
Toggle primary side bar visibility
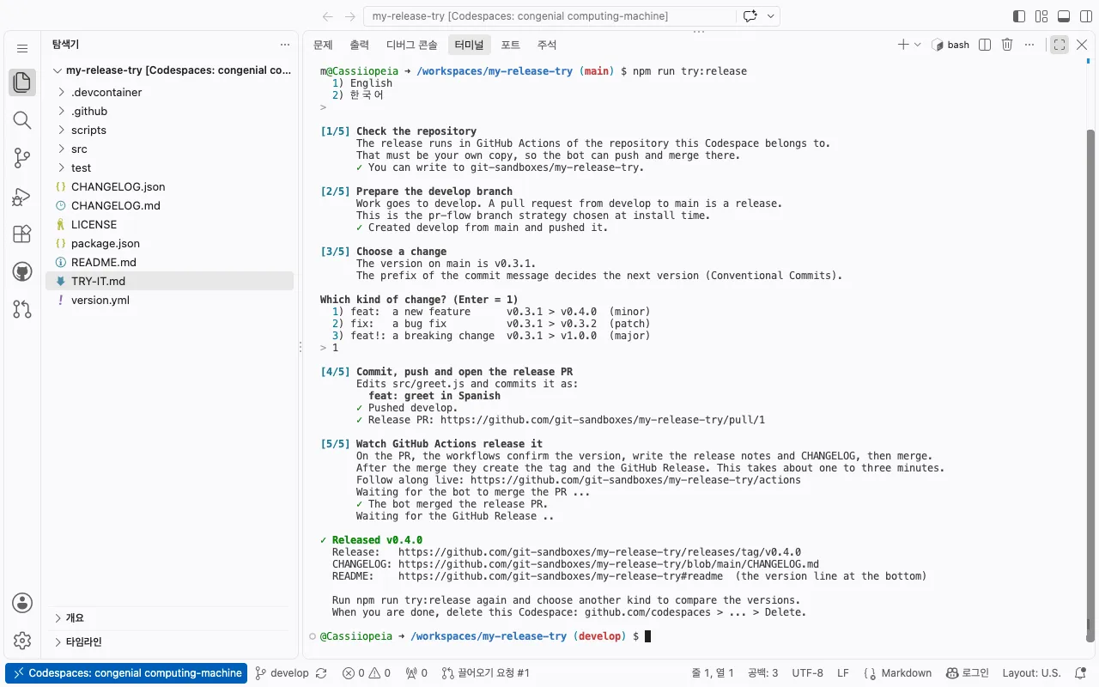coord(1019,16)
